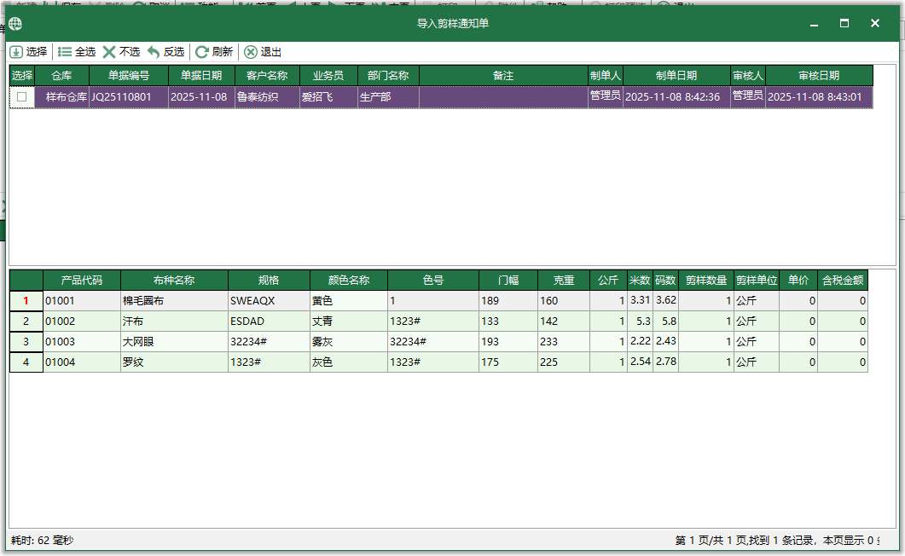
Task: Click the globe icon in the title bar
Action: pos(15,24)
